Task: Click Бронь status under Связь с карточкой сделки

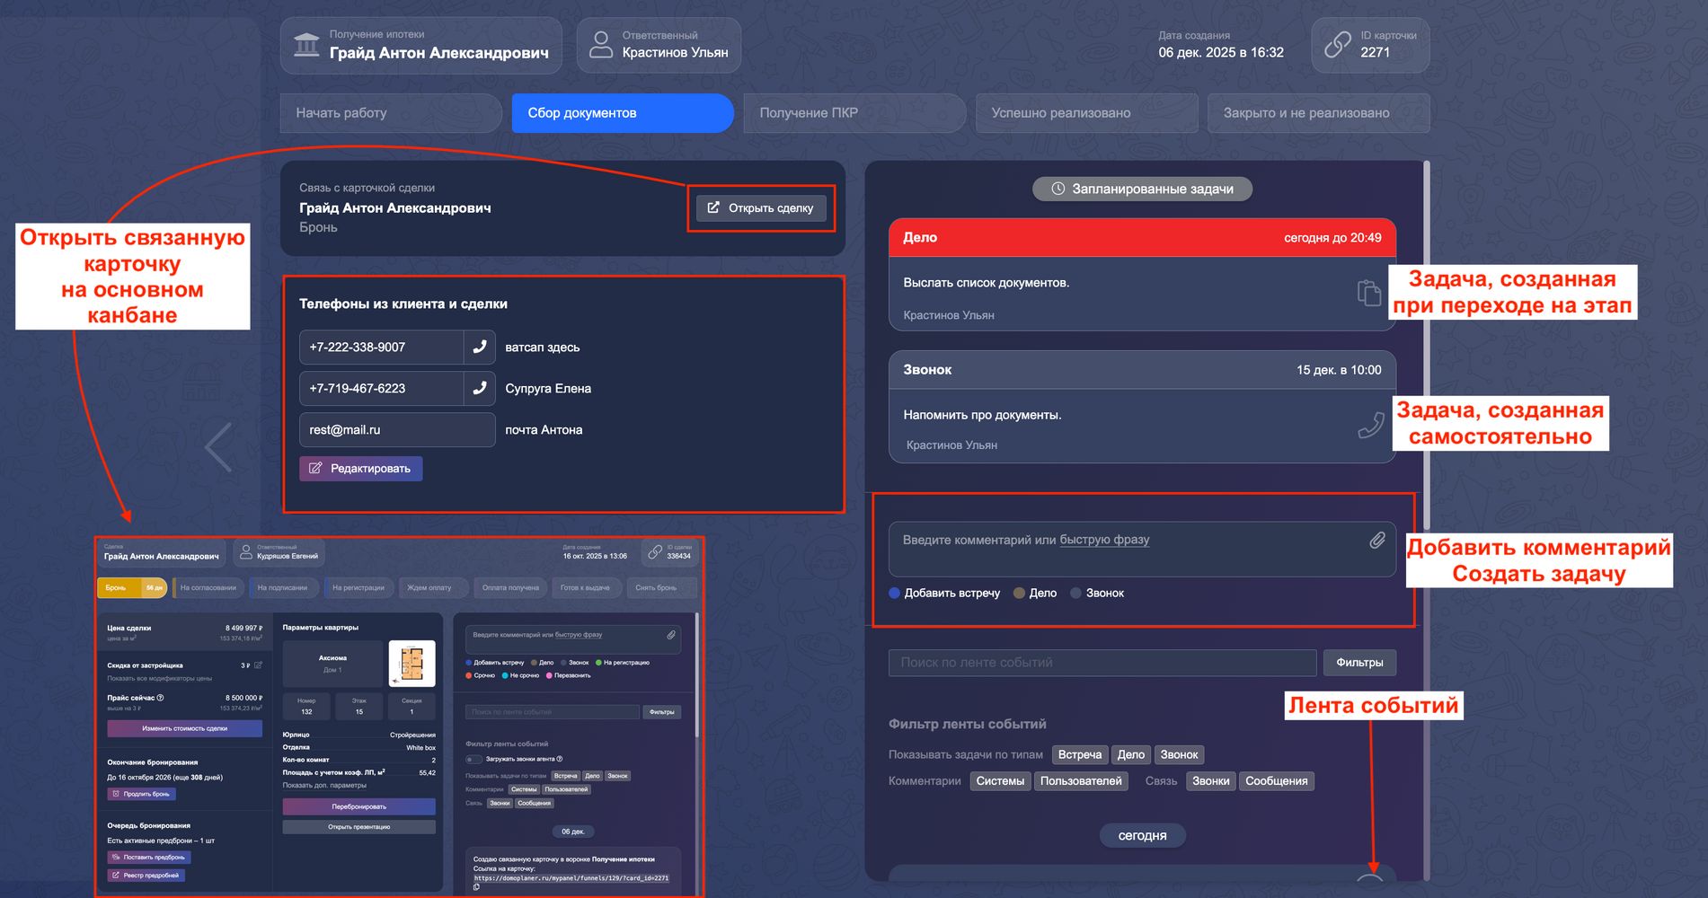Action: point(318,227)
